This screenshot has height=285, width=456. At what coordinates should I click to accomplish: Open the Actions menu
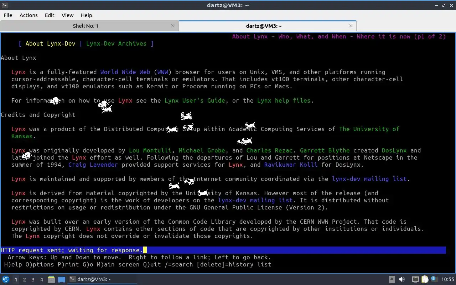point(28,15)
